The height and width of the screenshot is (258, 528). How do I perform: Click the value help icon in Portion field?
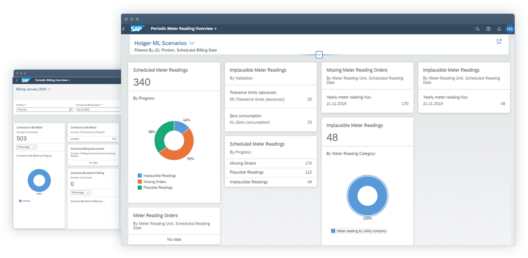coord(70,109)
